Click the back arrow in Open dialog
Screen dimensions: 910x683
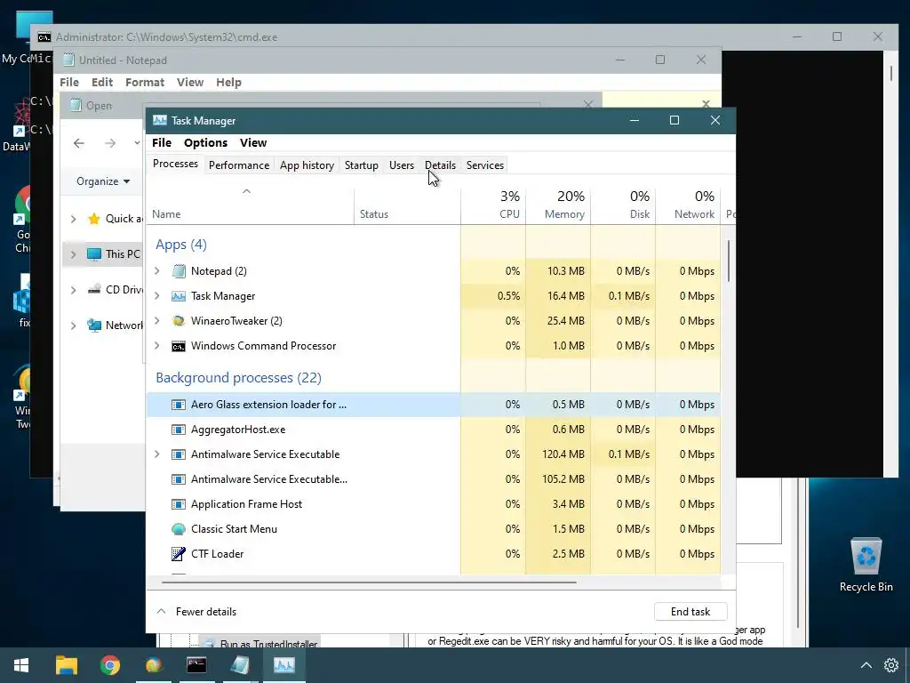pos(79,143)
